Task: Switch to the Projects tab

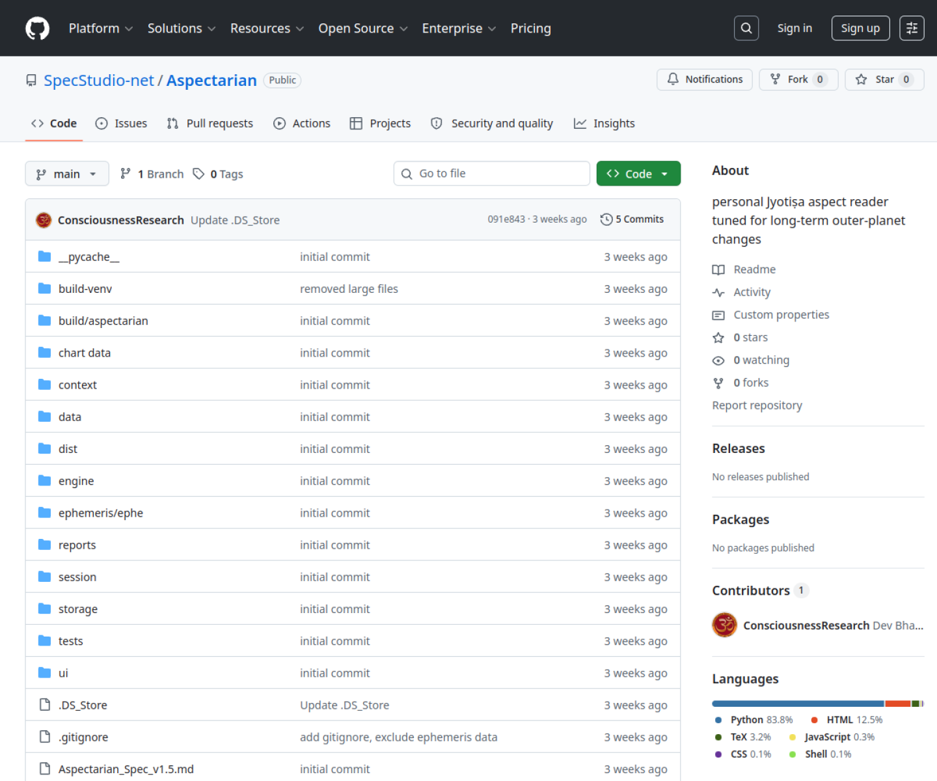Action: tap(380, 123)
